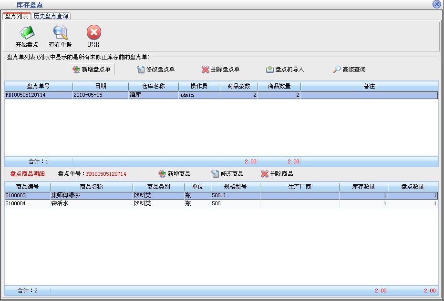Click the 开始盘点 start inventory icon
The image size is (444, 301).
tap(27, 33)
